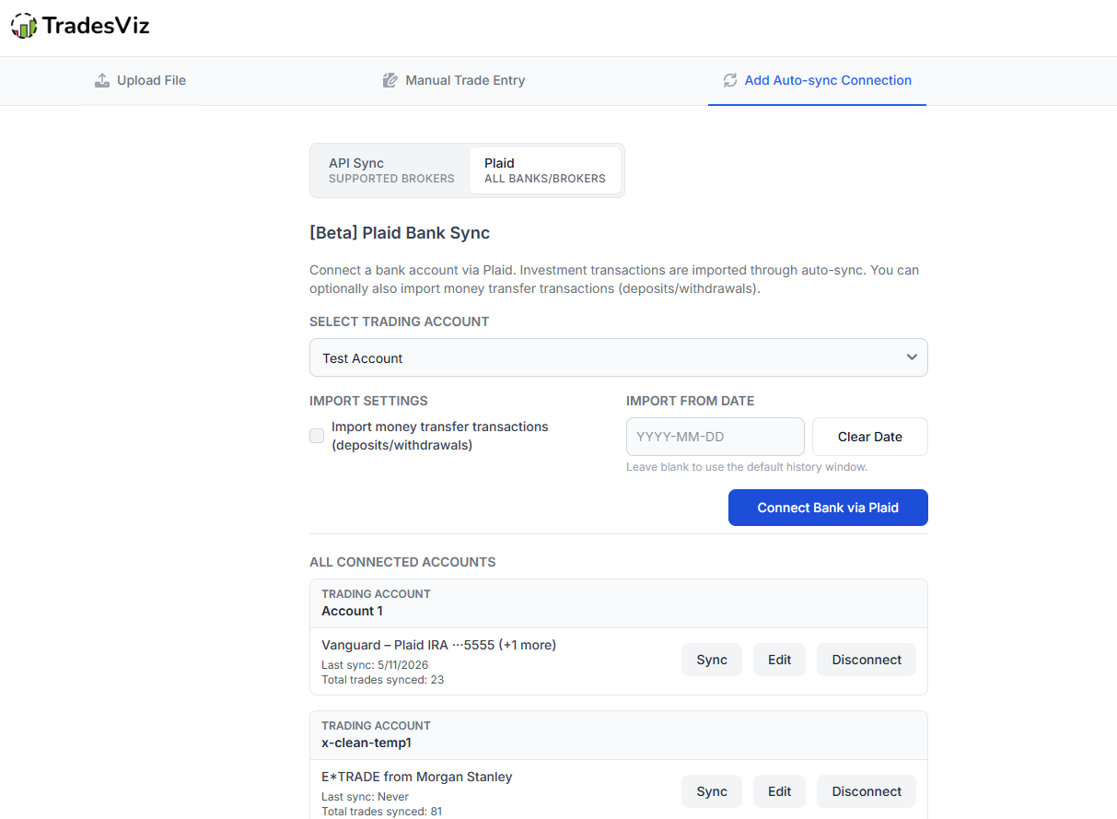Click 'Total trades synced: 23' text

click(x=382, y=680)
